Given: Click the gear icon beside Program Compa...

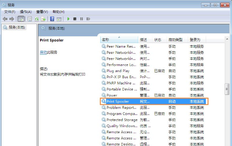Looking at the screenshot, I should (104, 113).
